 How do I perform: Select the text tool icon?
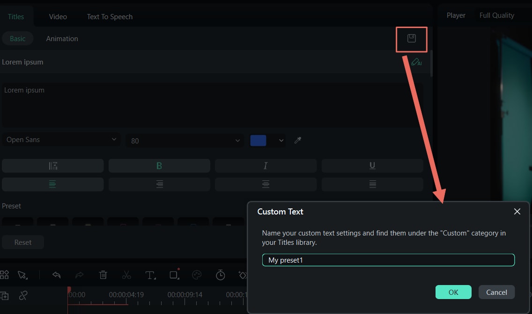click(150, 275)
